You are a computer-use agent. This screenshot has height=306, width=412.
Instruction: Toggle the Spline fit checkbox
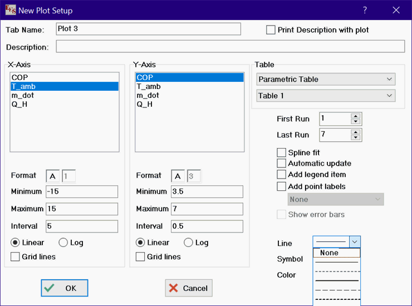point(282,152)
